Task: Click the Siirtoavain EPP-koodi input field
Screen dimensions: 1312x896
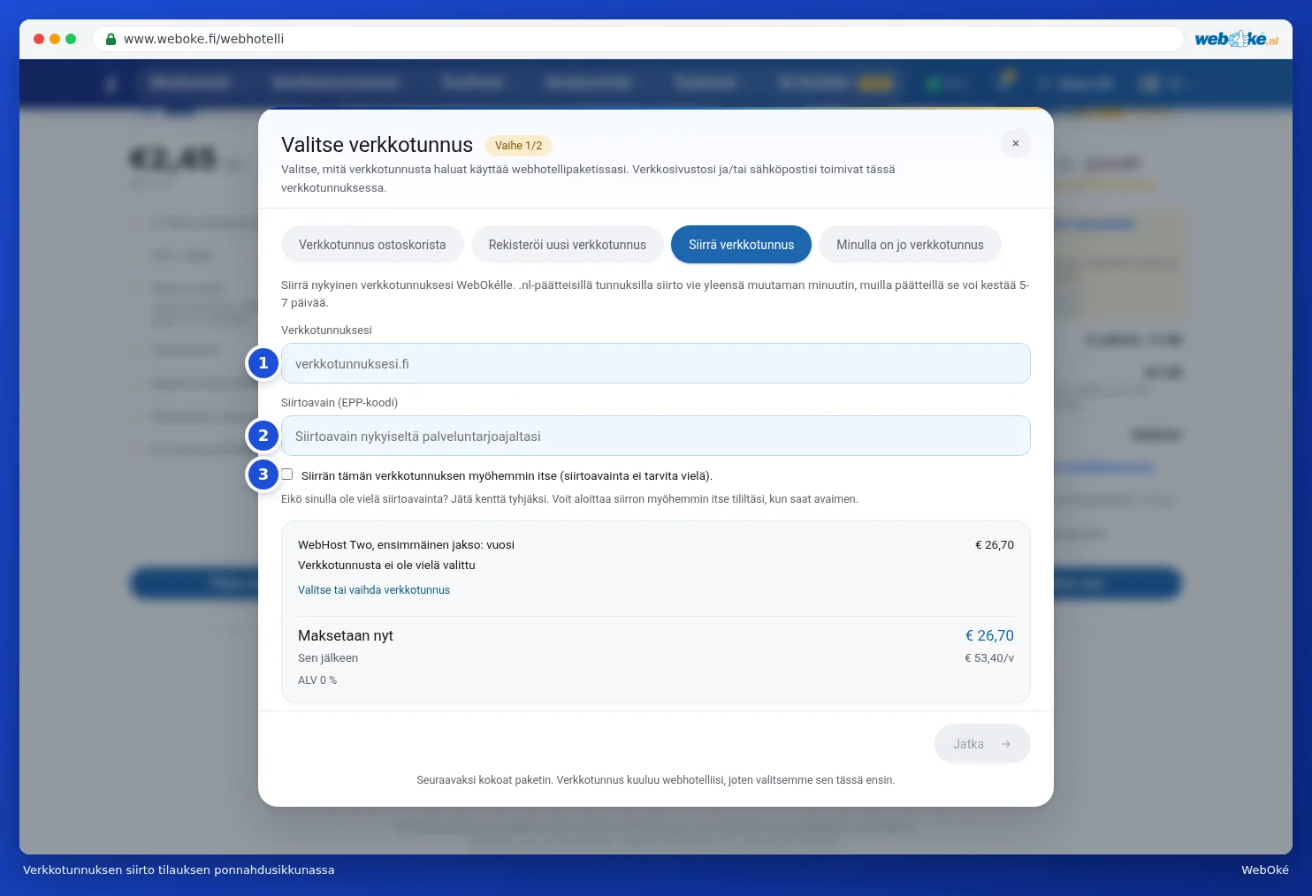Action: click(655, 436)
